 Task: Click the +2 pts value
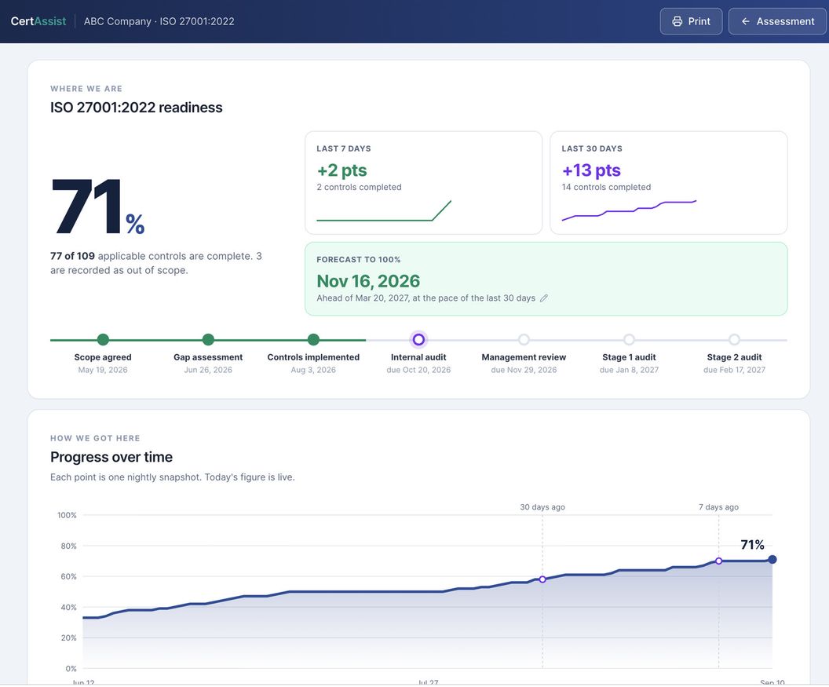coord(342,170)
